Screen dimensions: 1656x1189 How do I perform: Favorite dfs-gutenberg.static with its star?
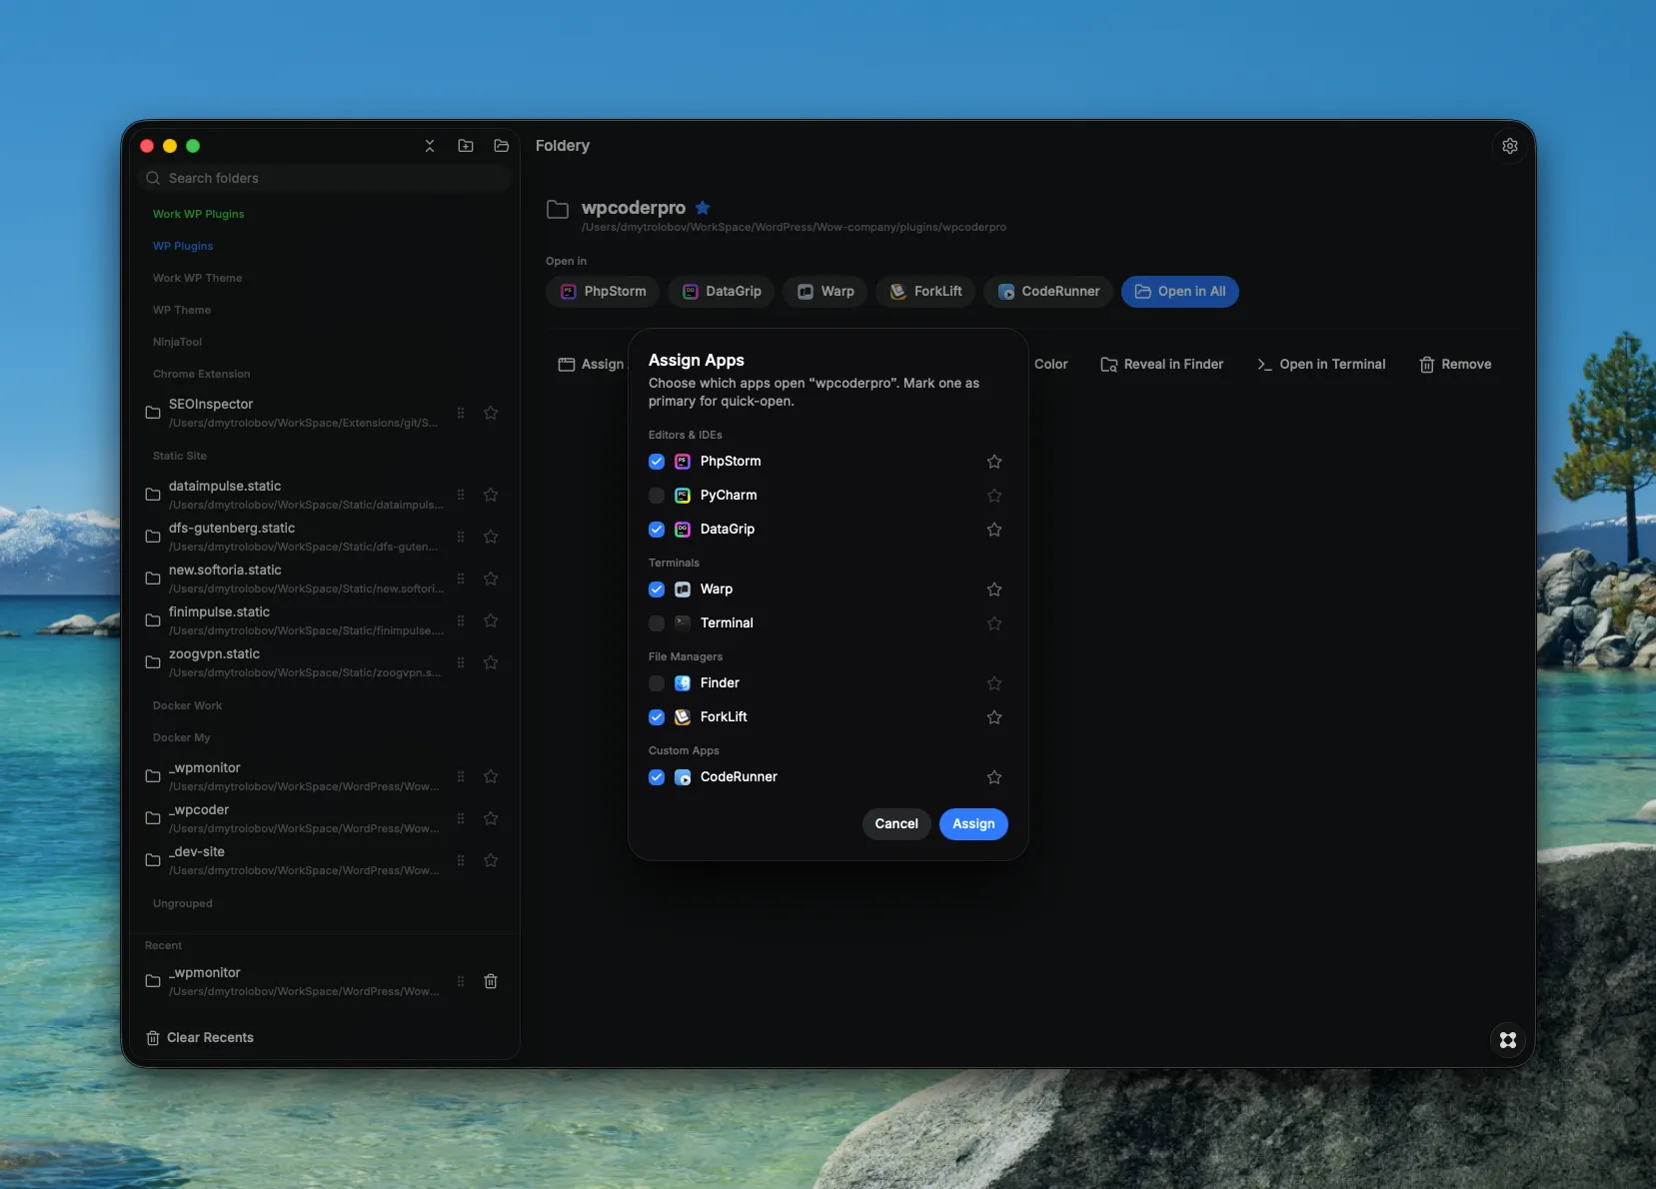pos(491,537)
